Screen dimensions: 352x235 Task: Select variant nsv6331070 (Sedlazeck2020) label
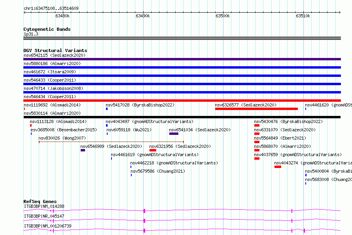285,130
